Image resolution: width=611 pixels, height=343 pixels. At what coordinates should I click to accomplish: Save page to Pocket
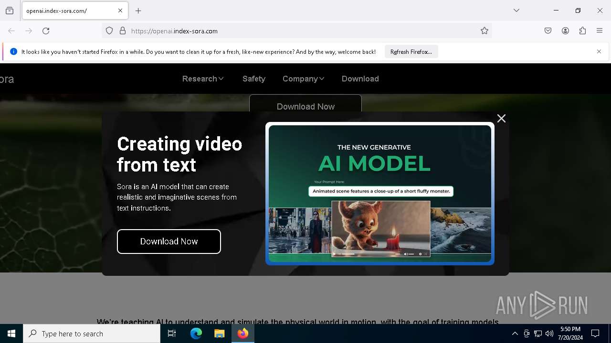coord(548,31)
